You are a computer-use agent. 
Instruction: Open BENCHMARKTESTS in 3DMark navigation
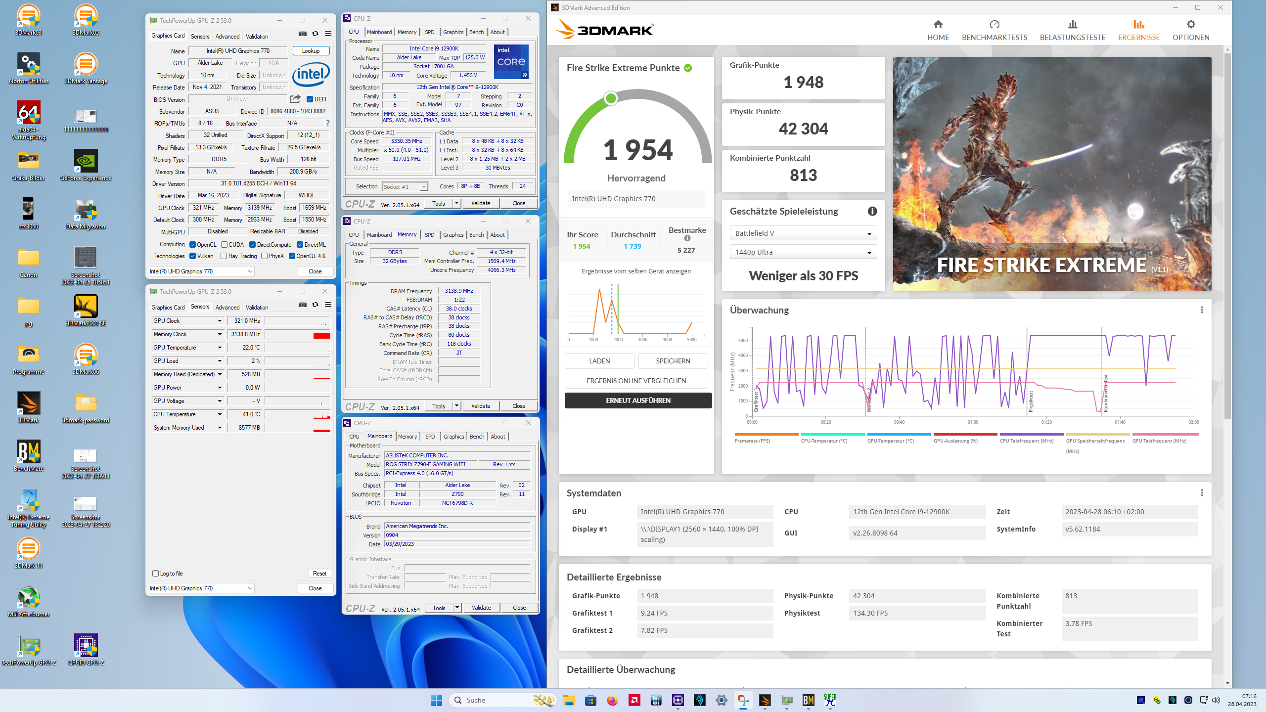[x=994, y=31]
